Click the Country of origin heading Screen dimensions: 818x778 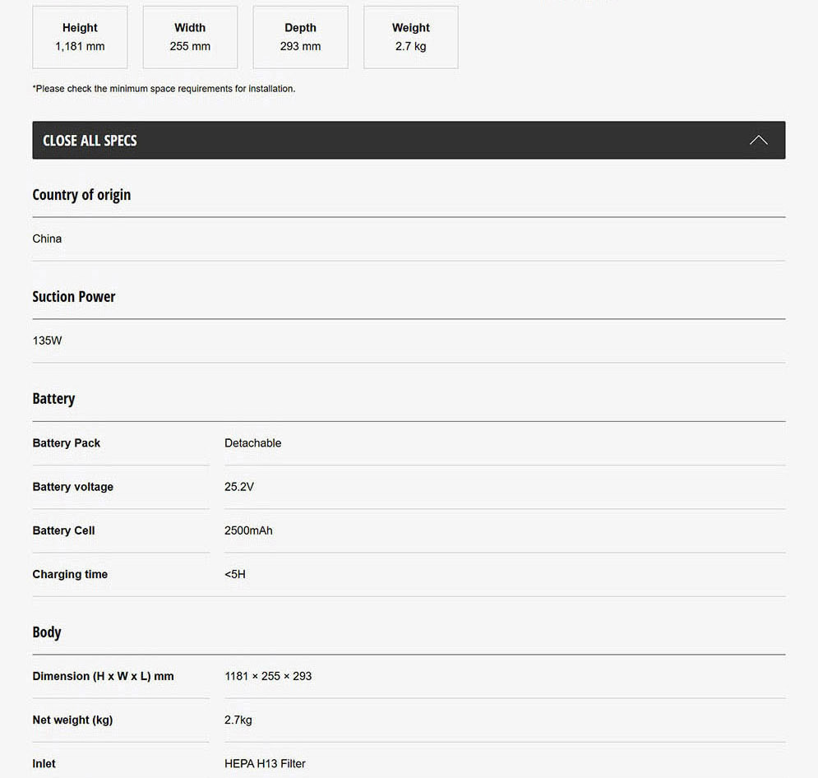81,195
